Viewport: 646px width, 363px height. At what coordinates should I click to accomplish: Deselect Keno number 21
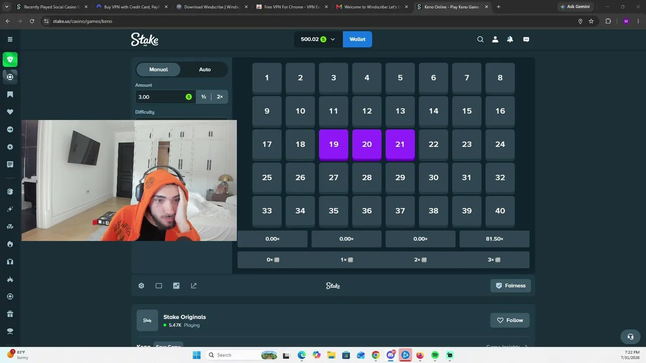[x=400, y=145]
